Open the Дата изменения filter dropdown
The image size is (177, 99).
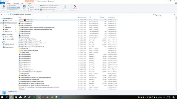[24, 8]
